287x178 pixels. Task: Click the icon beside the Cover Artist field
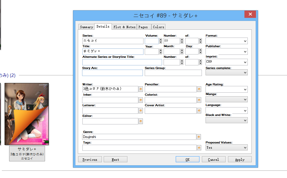click(199, 111)
